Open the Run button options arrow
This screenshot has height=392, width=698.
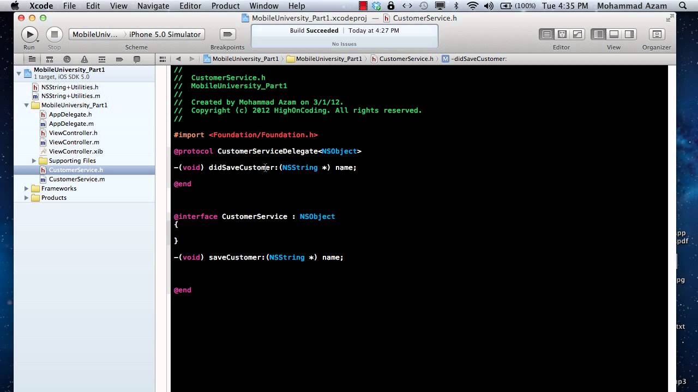38,41
